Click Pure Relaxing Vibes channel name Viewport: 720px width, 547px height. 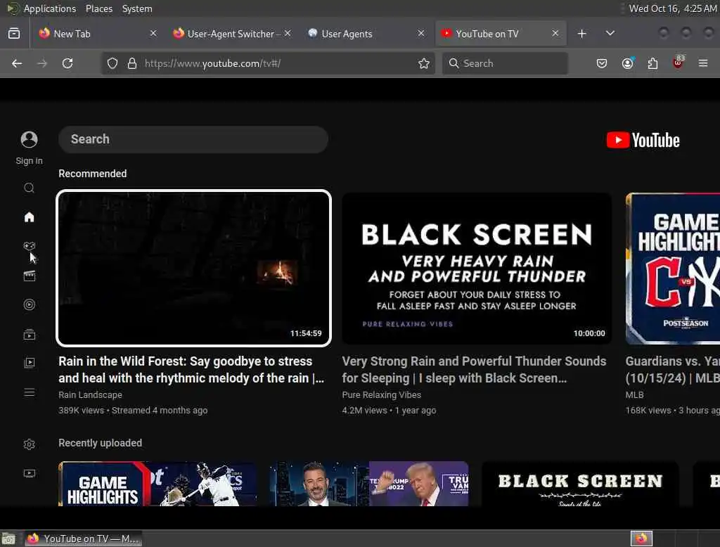click(x=381, y=395)
